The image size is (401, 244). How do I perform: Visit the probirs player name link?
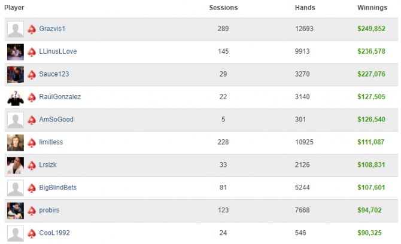pos(49,211)
